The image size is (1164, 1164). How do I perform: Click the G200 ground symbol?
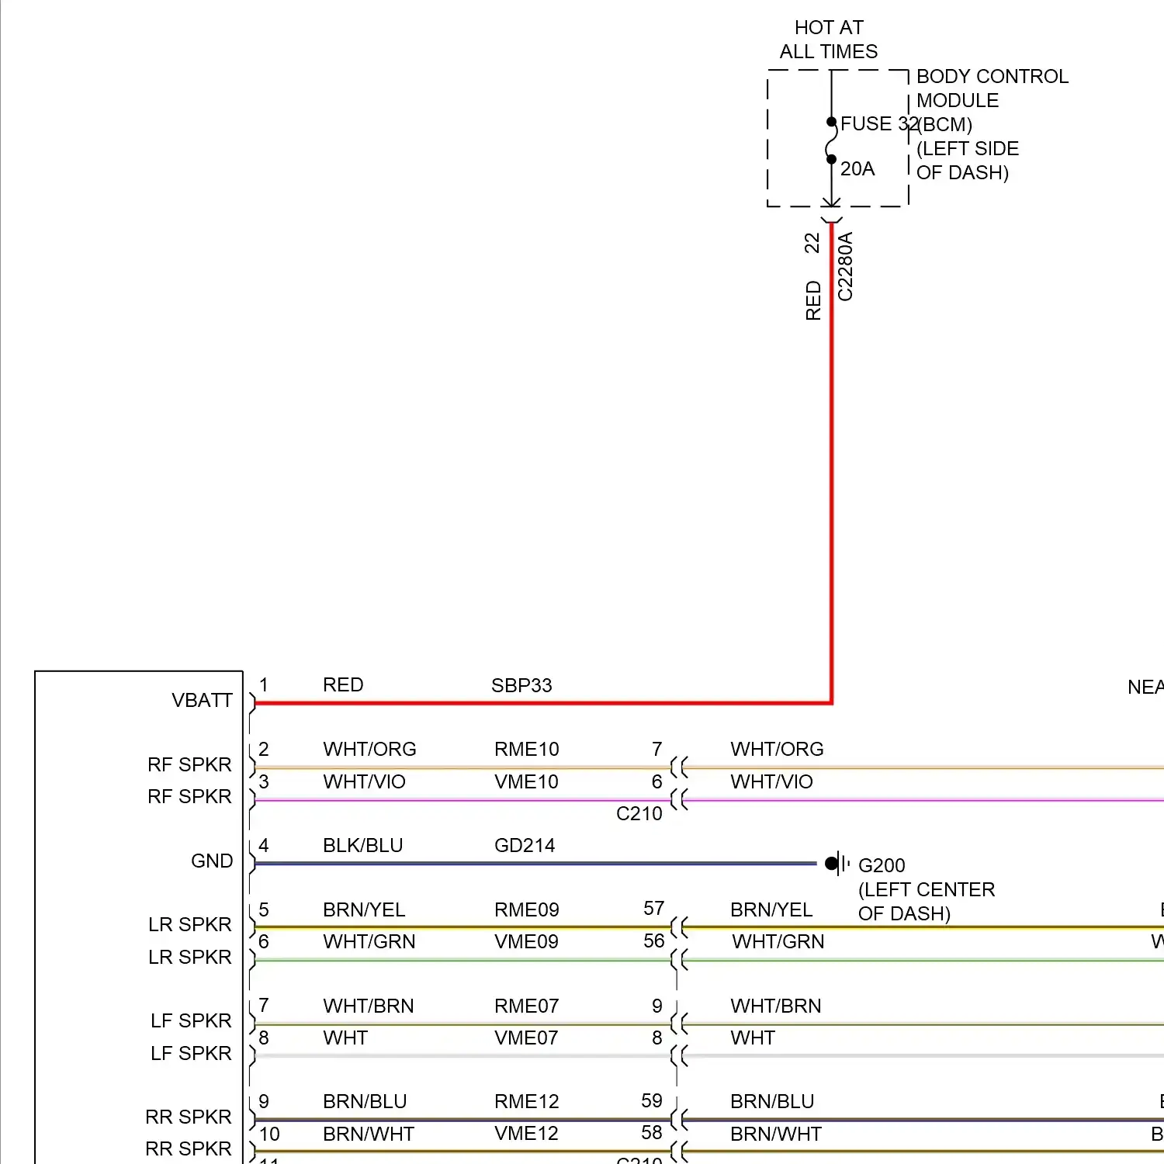(837, 863)
